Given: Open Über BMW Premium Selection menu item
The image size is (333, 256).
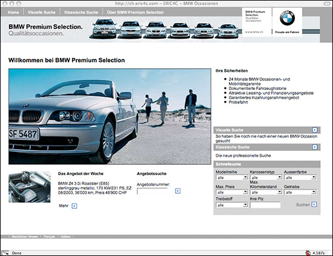Looking at the screenshot, I should pyautogui.click(x=135, y=12).
